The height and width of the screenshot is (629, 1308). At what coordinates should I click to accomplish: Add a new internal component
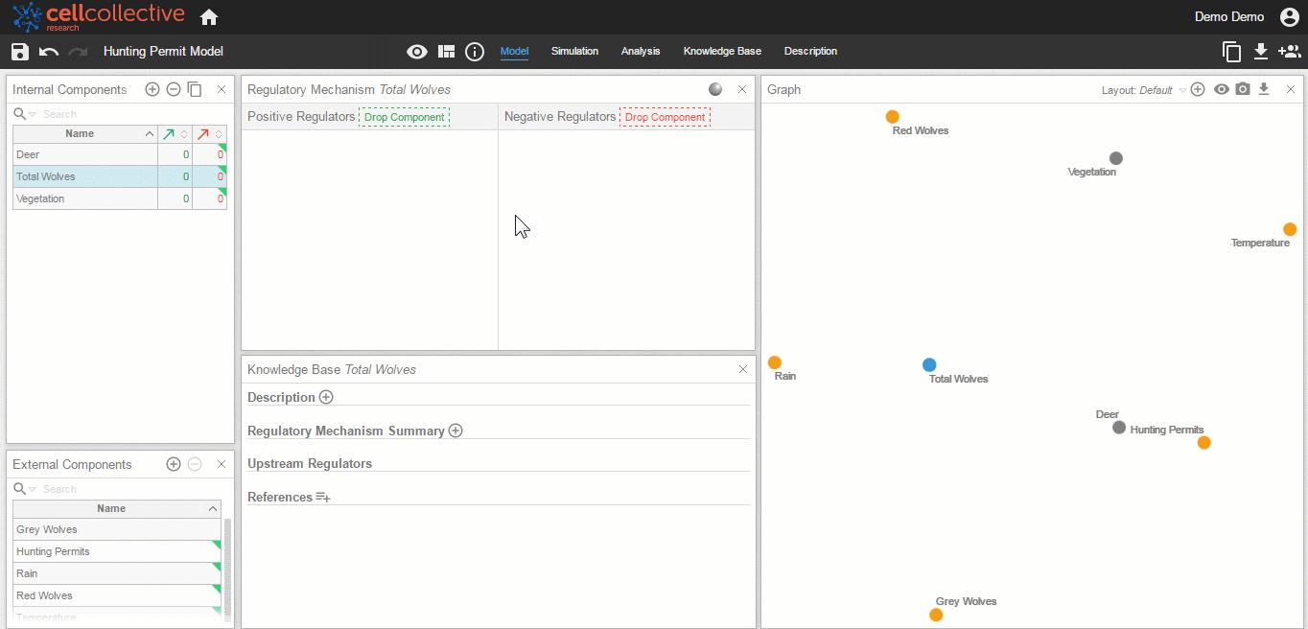click(x=152, y=89)
